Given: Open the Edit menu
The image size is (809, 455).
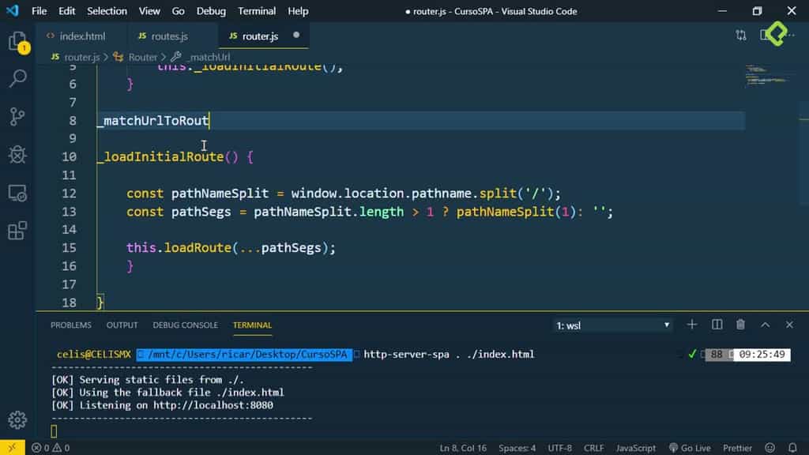Looking at the screenshot, I should (66, 11).
